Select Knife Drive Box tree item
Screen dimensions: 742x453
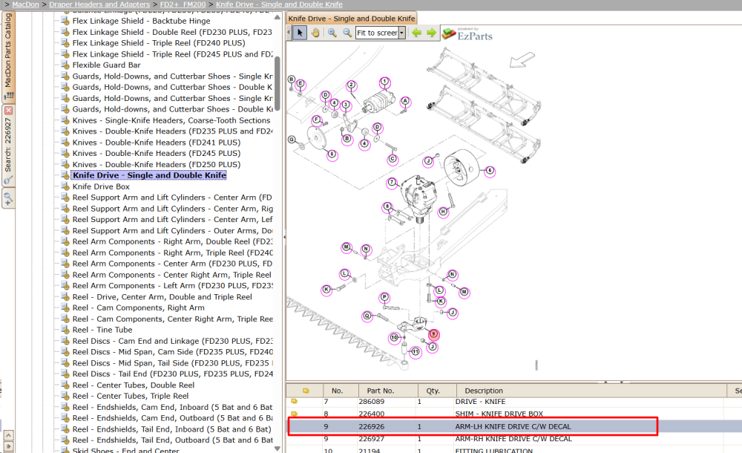tap(101, 186)
